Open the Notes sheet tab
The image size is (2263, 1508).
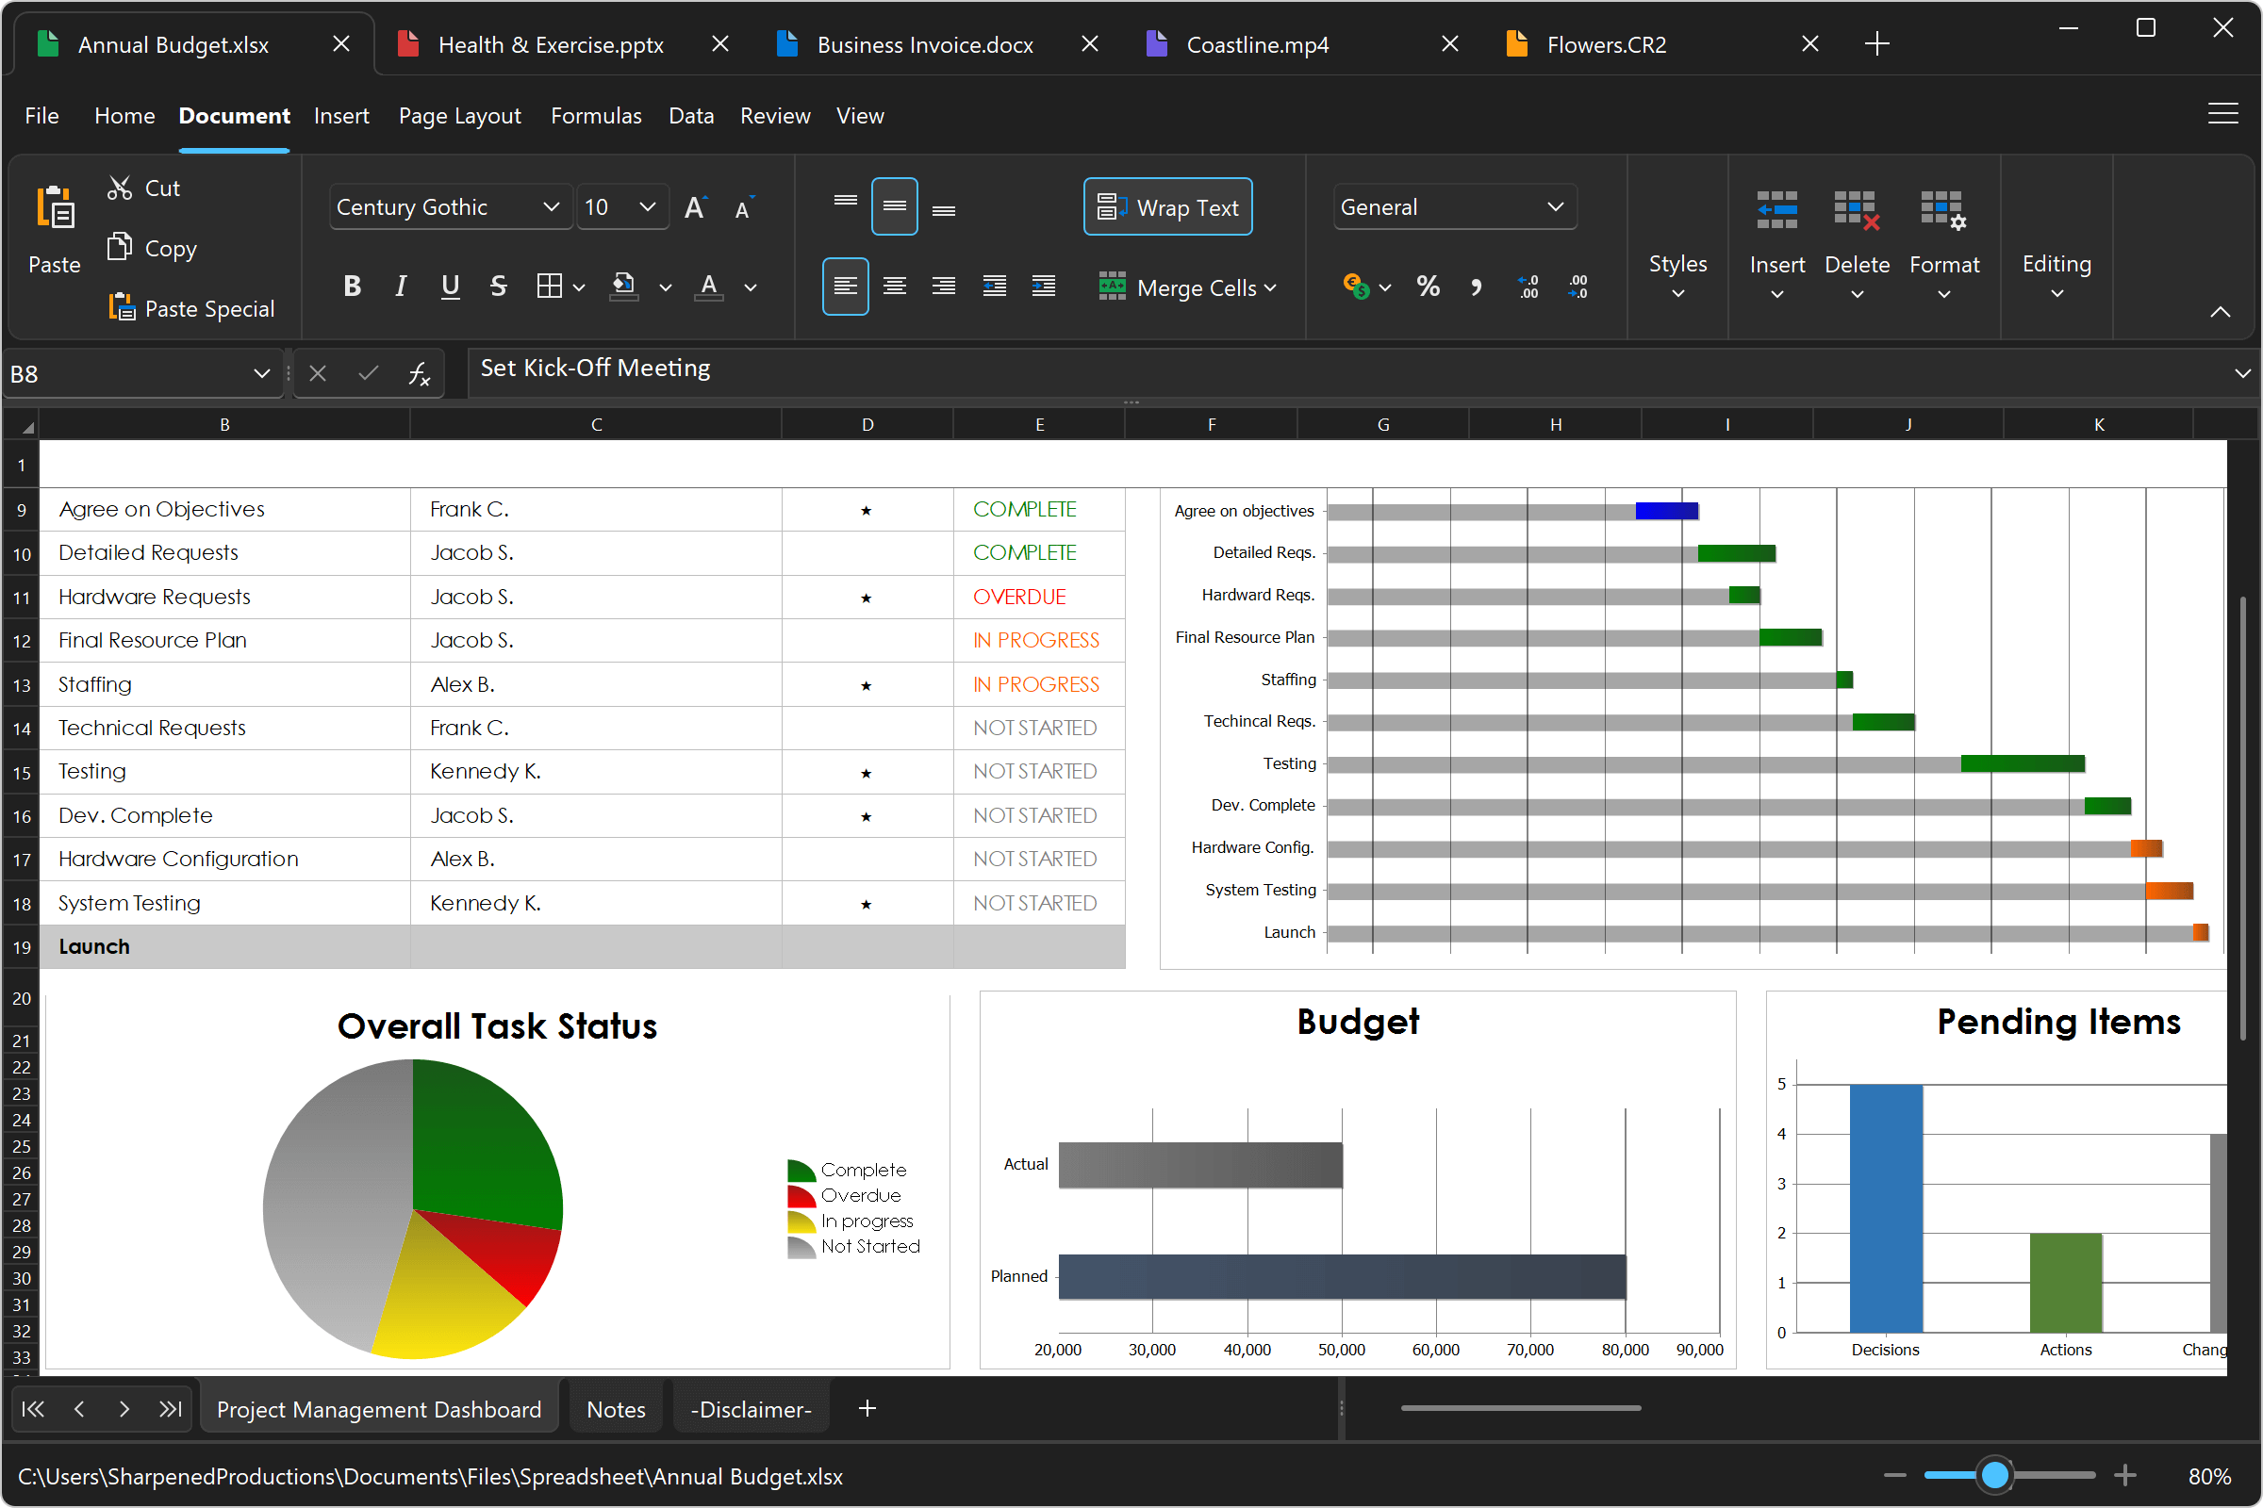point(615,1408)
